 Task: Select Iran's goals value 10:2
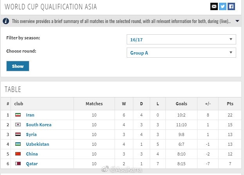point(181,115)
